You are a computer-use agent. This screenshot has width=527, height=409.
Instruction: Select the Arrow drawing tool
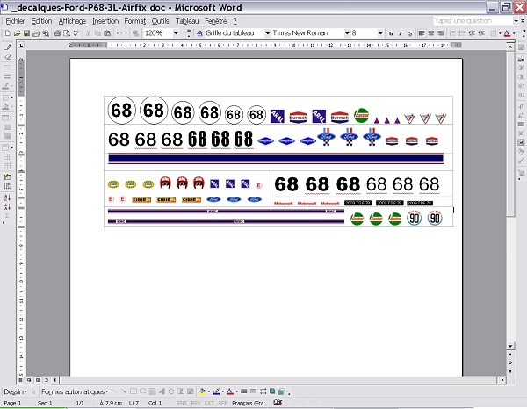coord(124,391)
